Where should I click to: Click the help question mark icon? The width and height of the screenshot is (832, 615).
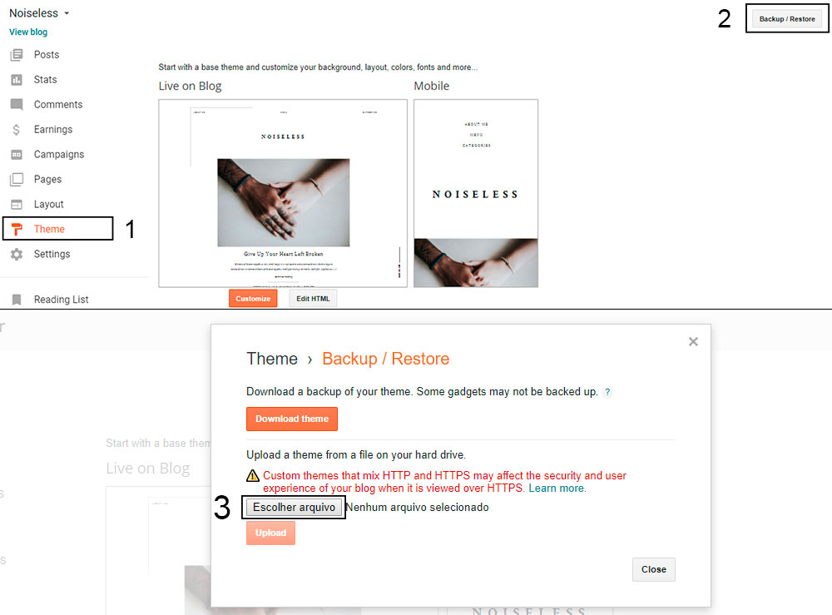[x=607, y=392]
